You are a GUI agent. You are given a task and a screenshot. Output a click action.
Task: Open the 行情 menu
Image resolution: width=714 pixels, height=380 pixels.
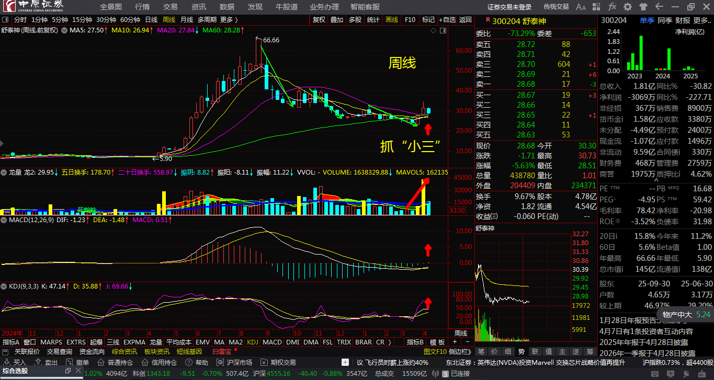tap(142, 7)
